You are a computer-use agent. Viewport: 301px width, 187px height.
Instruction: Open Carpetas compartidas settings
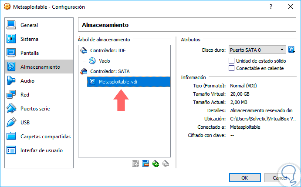[39, 137]
